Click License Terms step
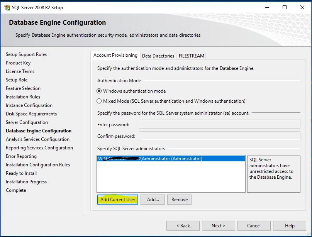 tap(20, 71)
